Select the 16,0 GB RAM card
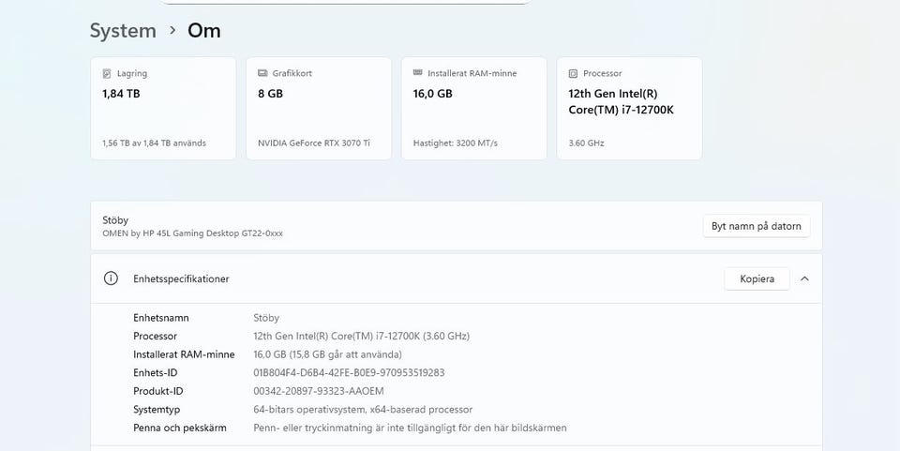Viewport: 900px width, 451px height. click(x=474, y=108)
